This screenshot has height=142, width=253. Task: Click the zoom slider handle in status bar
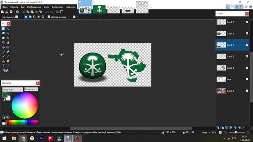(236, 133)
